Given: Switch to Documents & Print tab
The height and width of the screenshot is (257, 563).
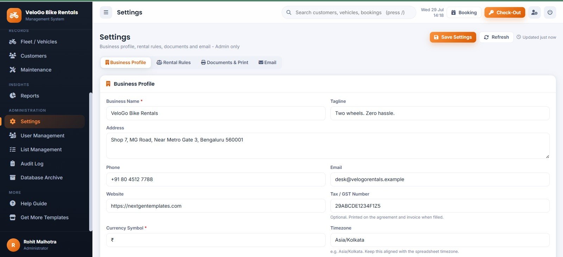Looking at the screenshot, I should (x=224, y=62).
